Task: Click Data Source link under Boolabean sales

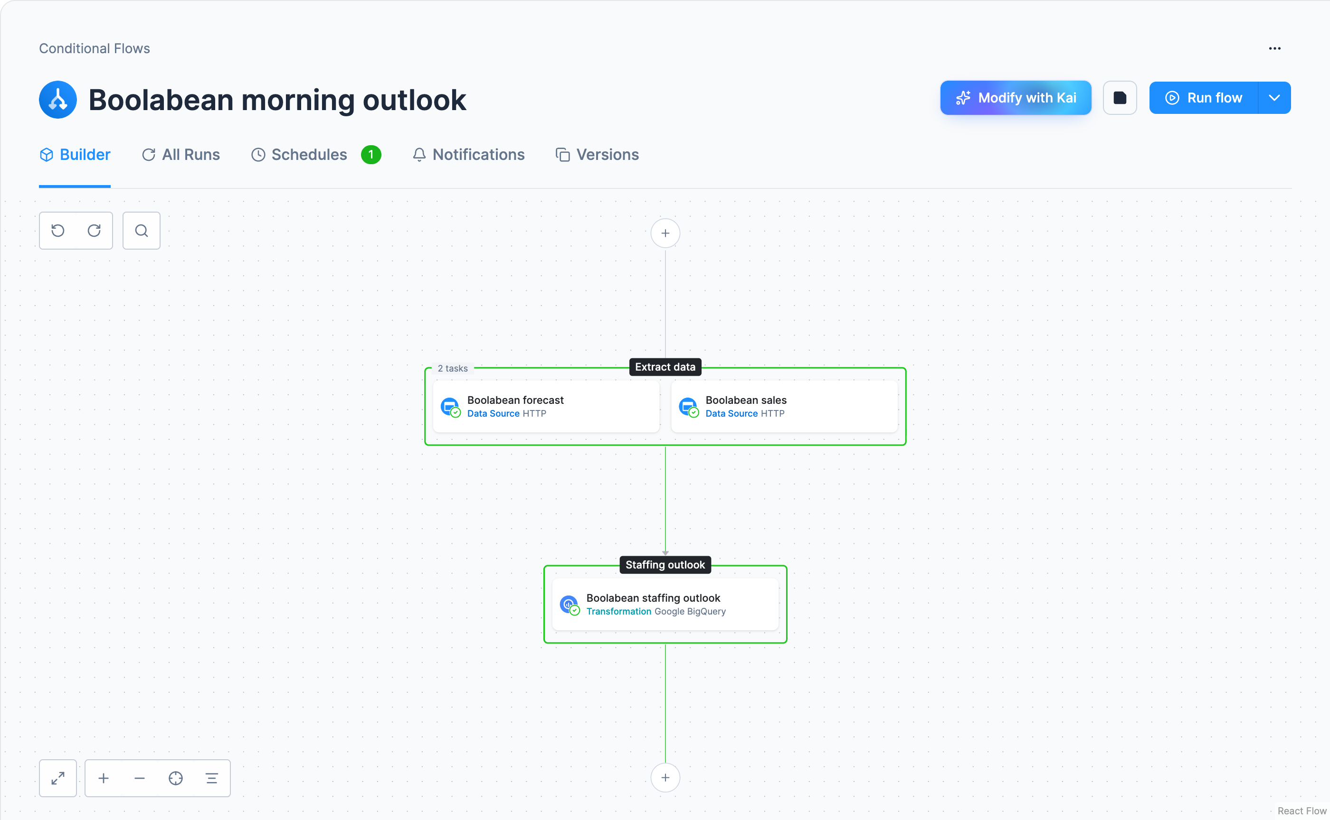Action: tap(731, 413)
